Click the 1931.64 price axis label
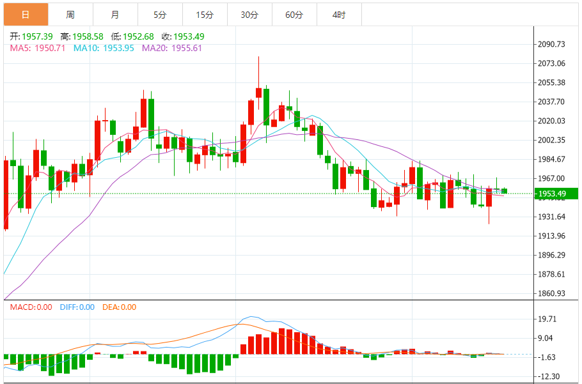582x384 pixels. click(x=551, y=217)
